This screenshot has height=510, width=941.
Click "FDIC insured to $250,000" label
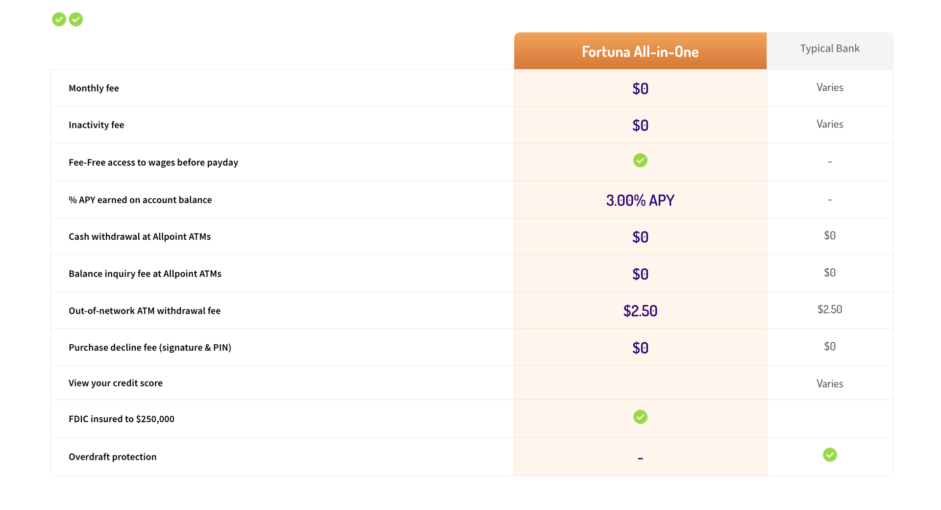click(122, 419)
